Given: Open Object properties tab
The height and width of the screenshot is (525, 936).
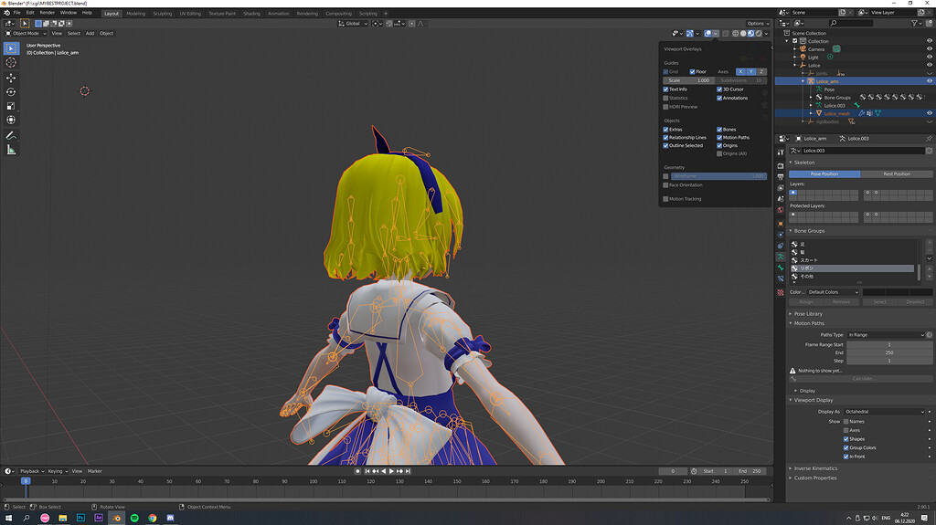Looking at the screenshot, I should click(x=781, y=224).
